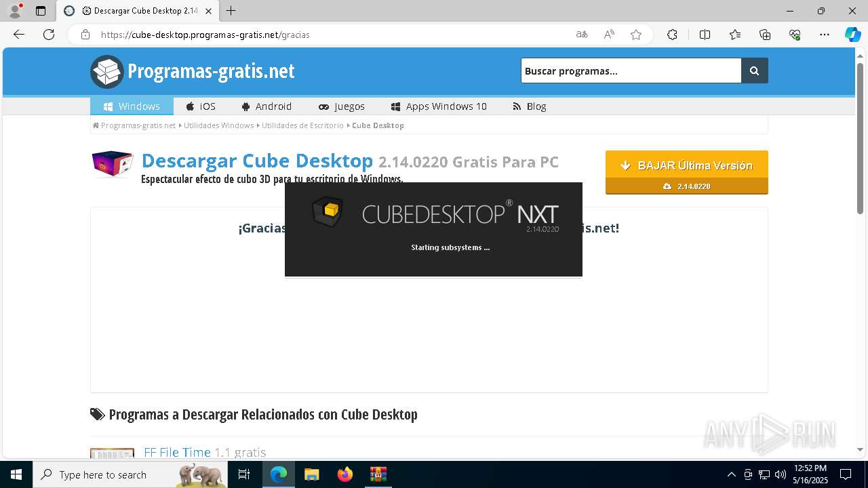Viewport: 868px width, 488px height.
Task: Click the search magnifier button
Action: (x=755, y=70)
